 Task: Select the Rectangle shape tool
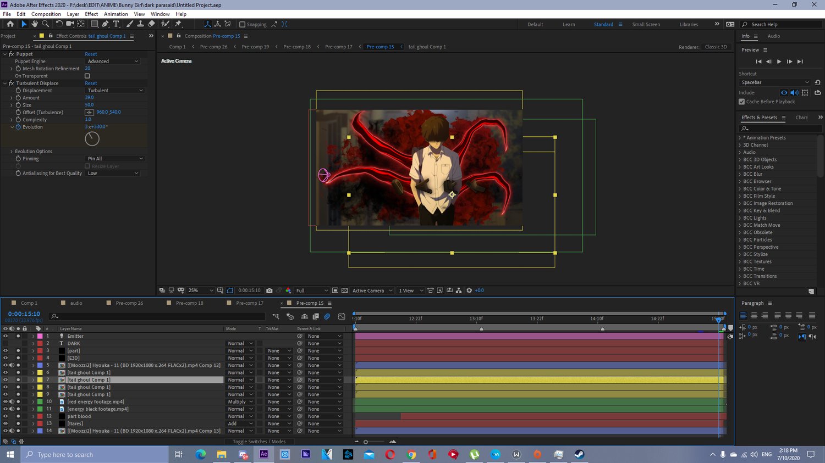pyautogui.click(x=94, y=24)
